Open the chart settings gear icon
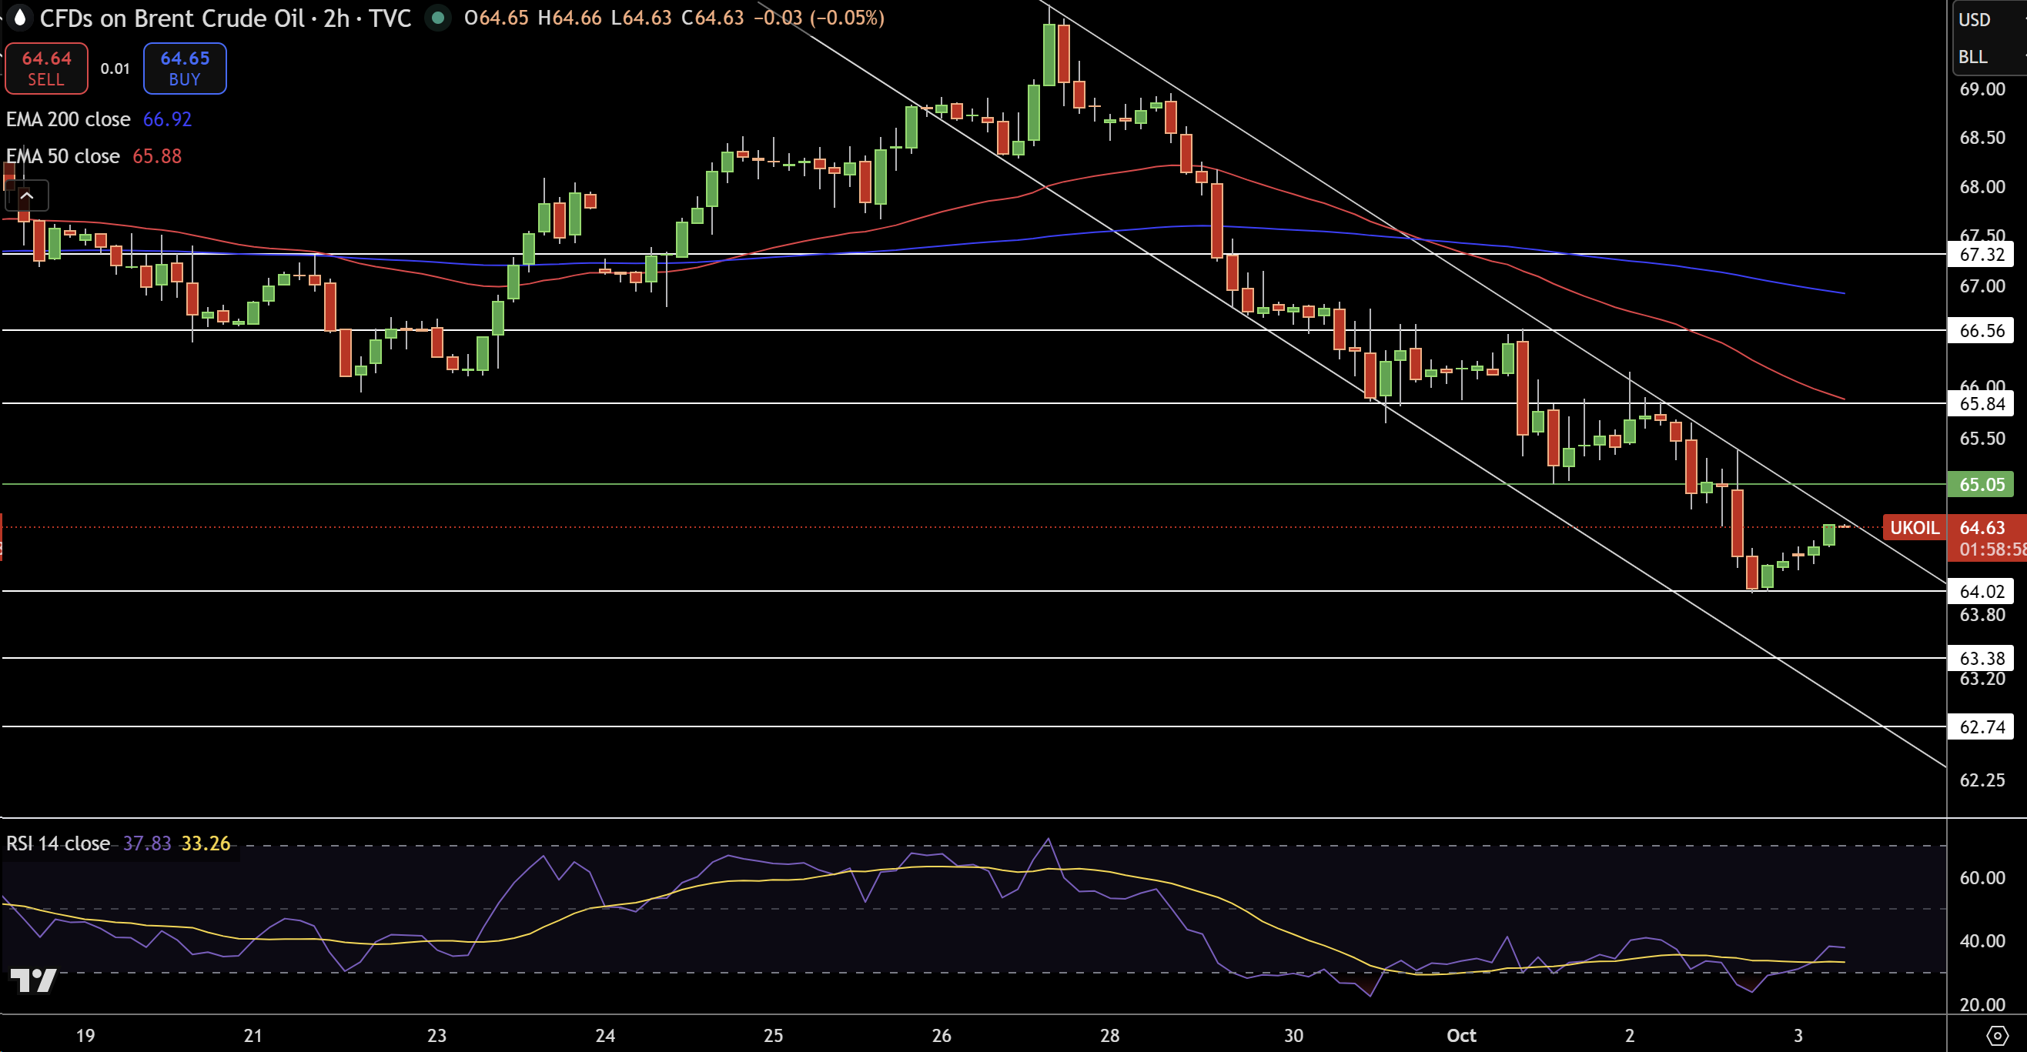2027x1052 pixels. point(1997,1035)
